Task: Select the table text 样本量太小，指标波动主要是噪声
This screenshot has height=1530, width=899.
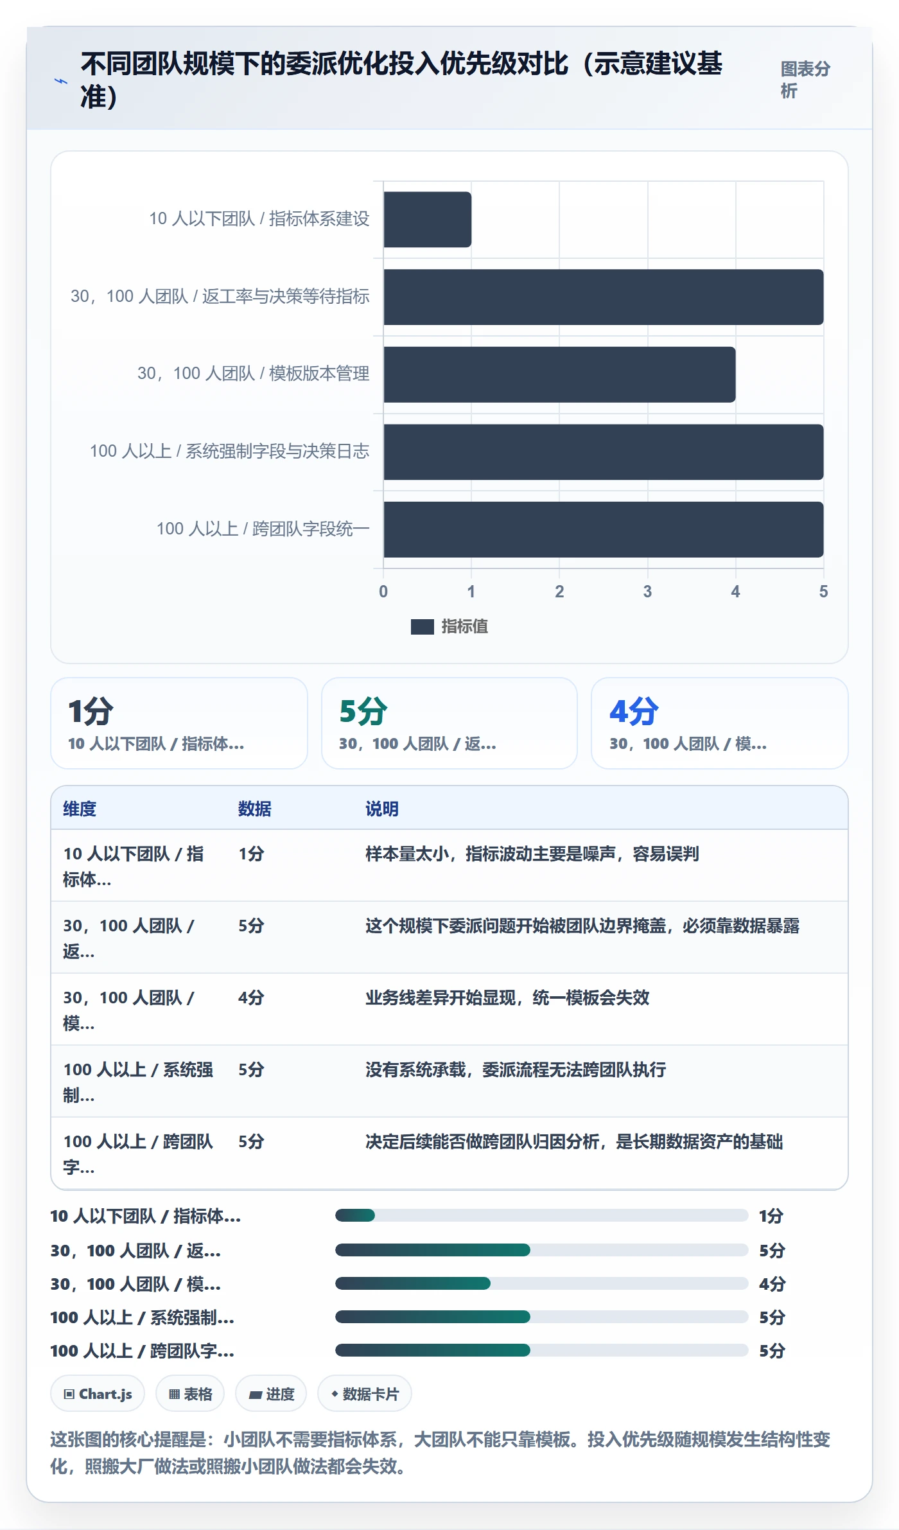Action: tap(490, 854)
